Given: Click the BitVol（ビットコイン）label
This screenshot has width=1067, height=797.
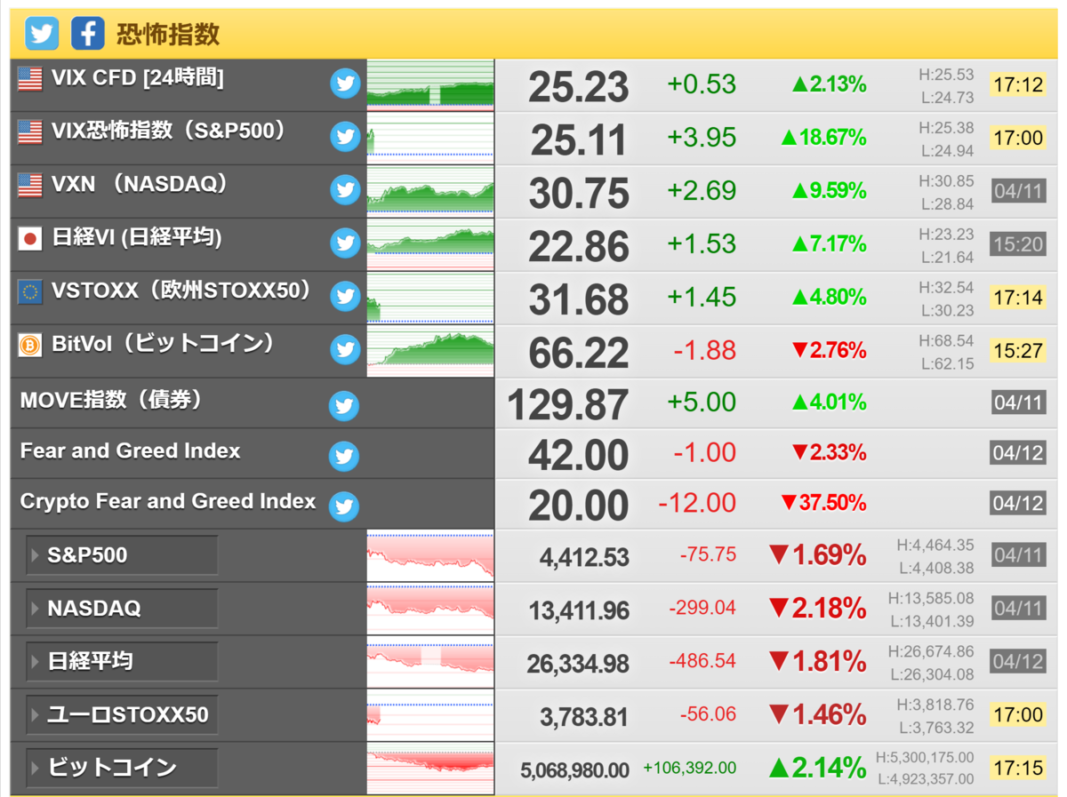Looking at the screenshot, I should coord(164,343).
